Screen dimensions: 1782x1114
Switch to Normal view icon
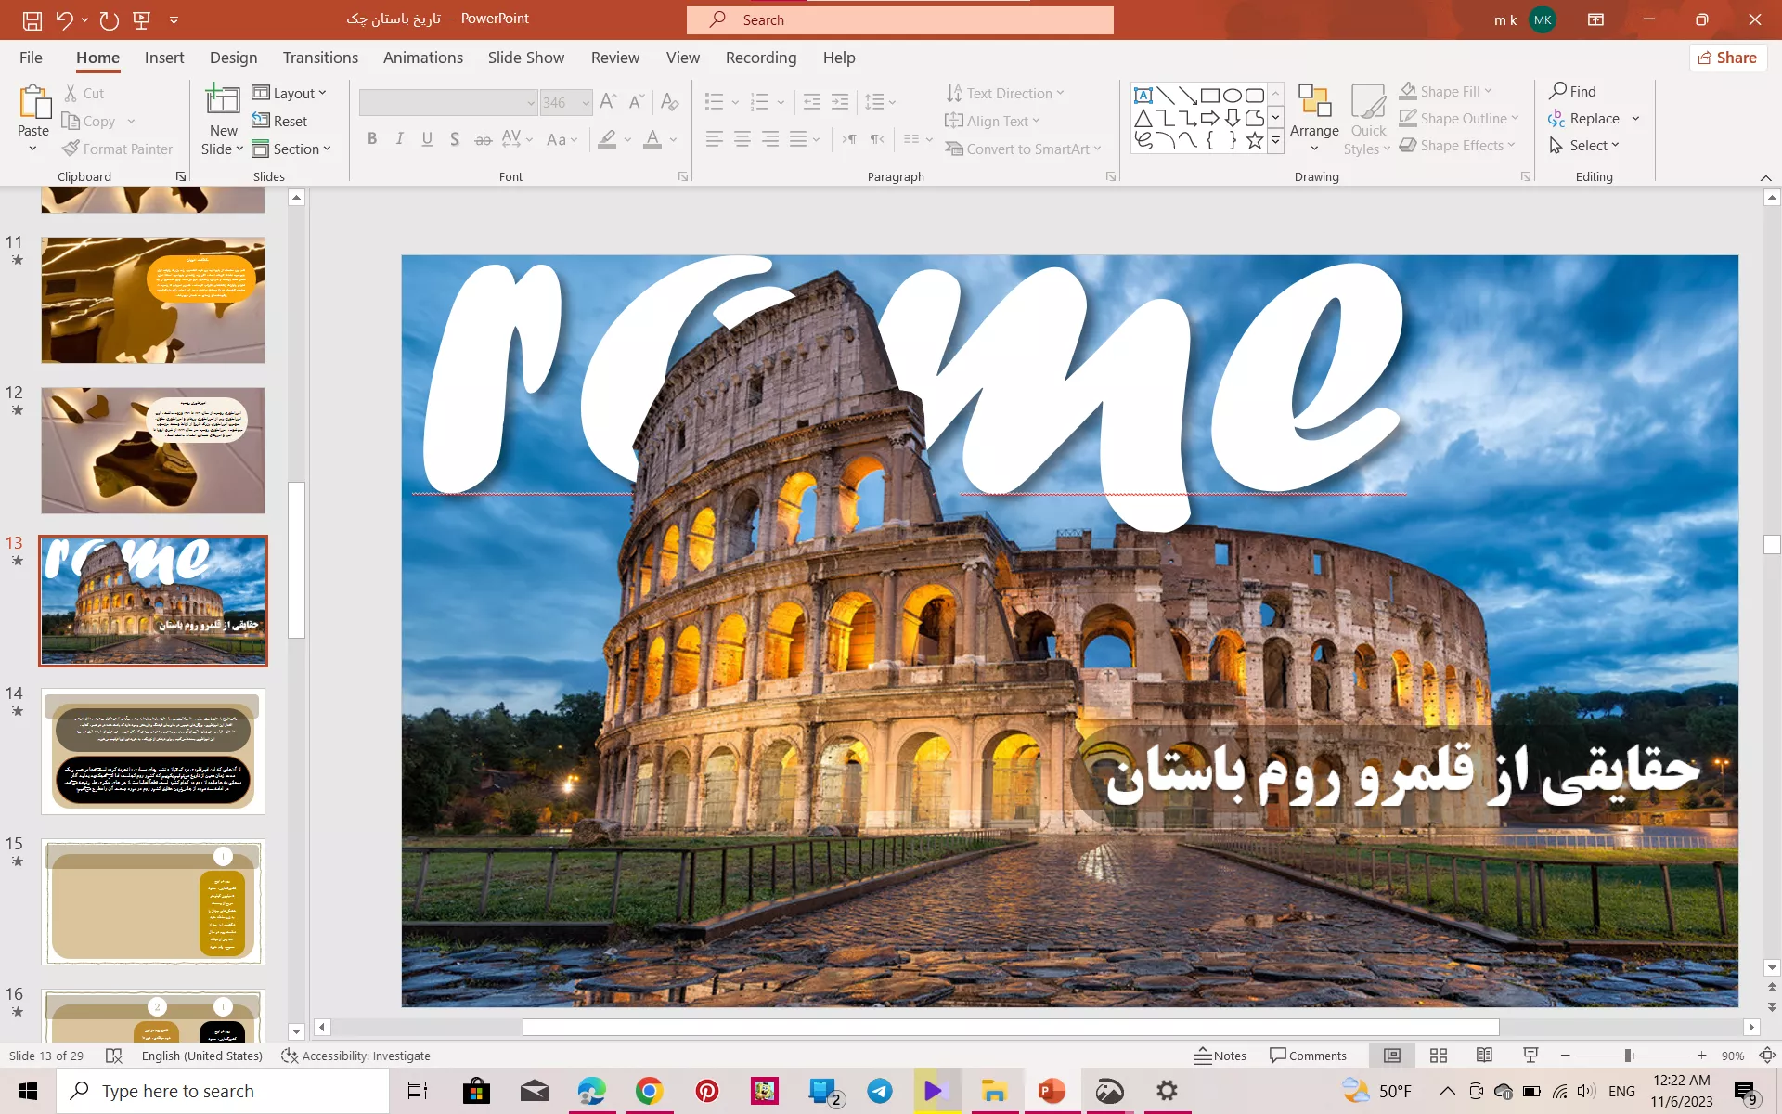[x=1392, y=1056]
